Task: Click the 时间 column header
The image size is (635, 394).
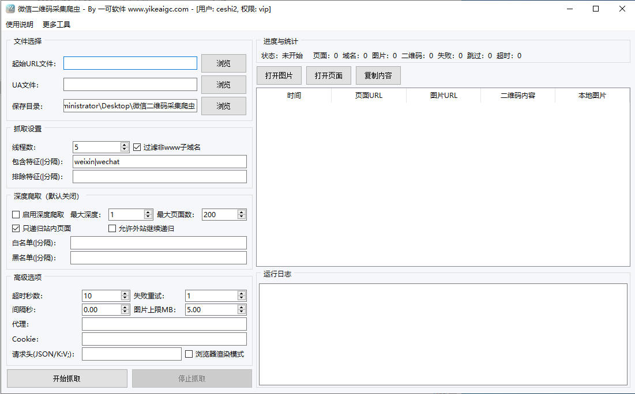Action: [x=294, y=96]
